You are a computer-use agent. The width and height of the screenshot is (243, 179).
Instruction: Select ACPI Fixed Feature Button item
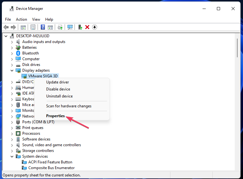coord(50,162)
